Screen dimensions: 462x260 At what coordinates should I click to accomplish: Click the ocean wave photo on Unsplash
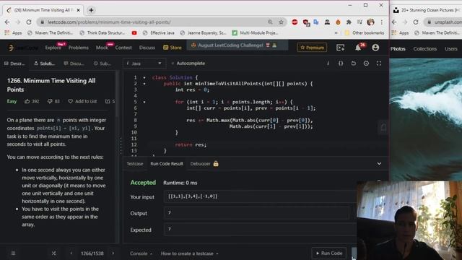coord(426,119)
